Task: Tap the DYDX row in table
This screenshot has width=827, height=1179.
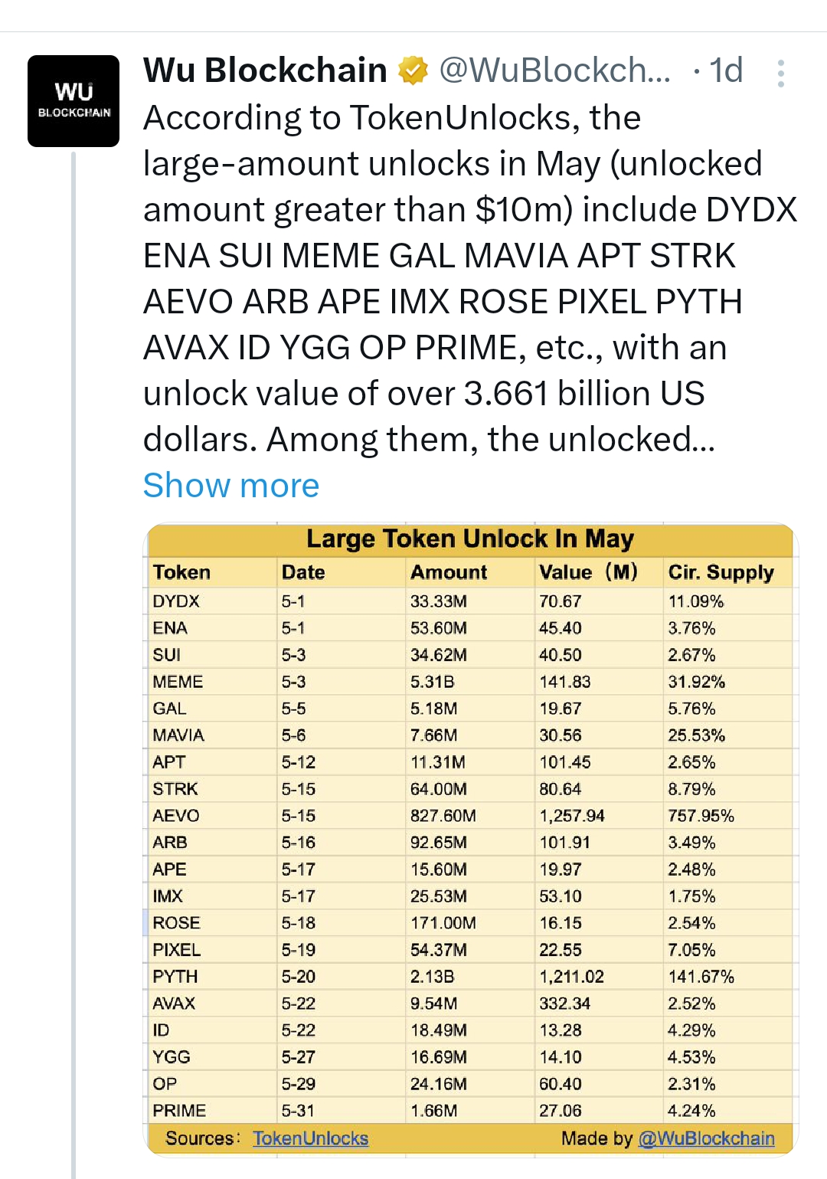Action: coord(471,601)
